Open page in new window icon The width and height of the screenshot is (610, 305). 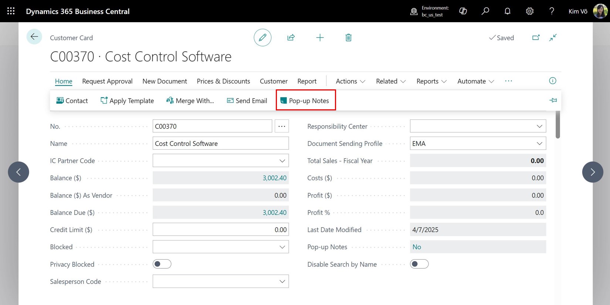(x=536, y=37)
